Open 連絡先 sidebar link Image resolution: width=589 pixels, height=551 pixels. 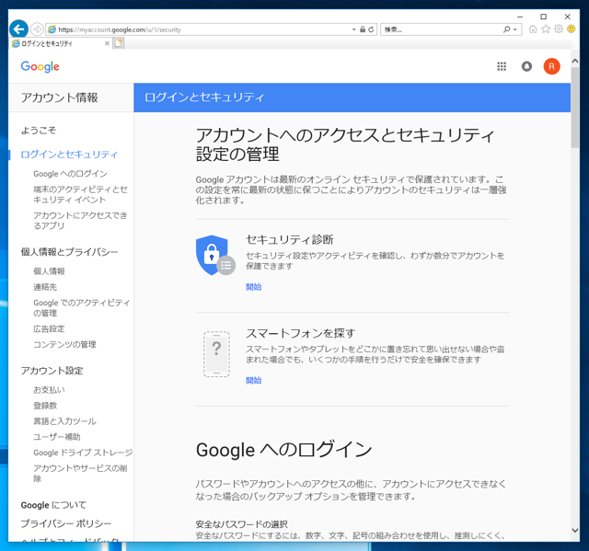(45, 287)
